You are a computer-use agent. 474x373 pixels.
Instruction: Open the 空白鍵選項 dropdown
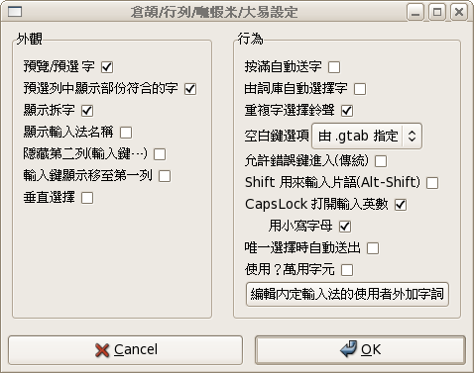(367, 136)
